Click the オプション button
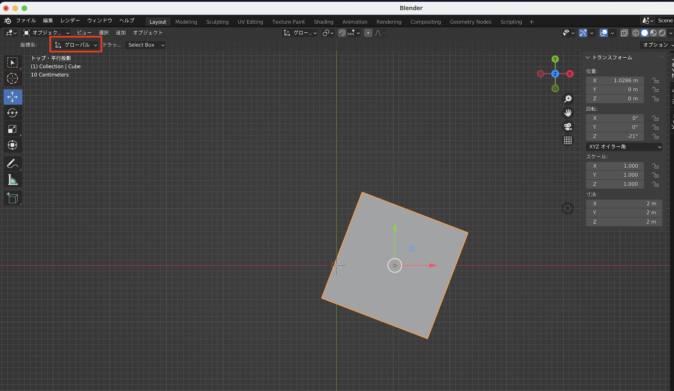Screen dimensions: 674x391 656,45
